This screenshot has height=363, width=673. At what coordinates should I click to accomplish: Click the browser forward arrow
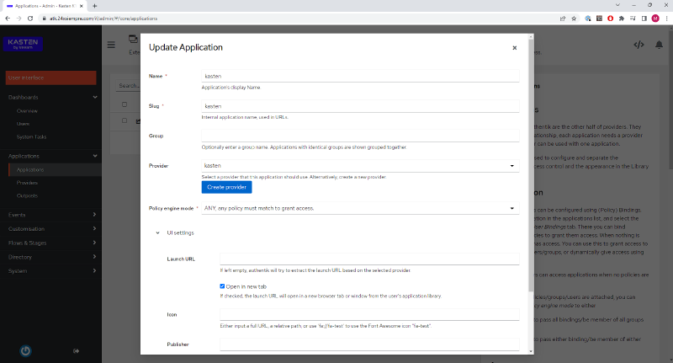[19, 19]
